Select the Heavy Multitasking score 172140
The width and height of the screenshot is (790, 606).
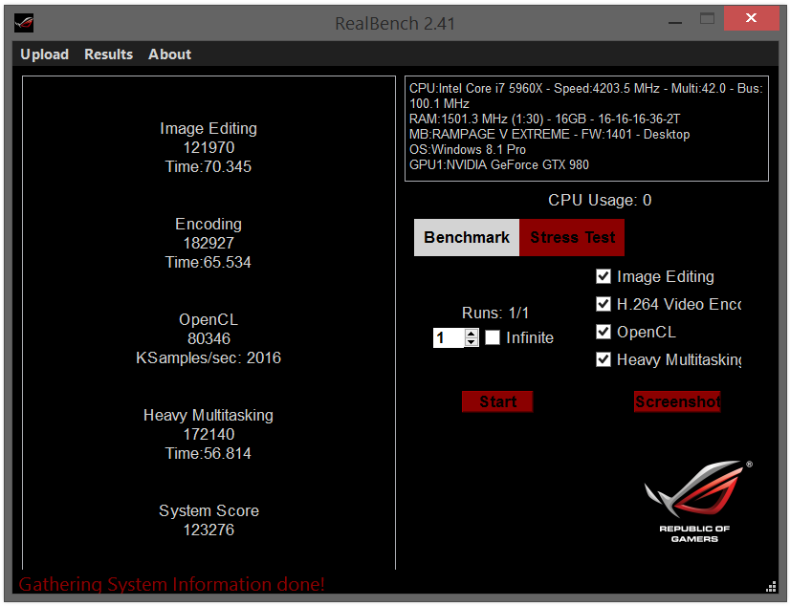click(x=208, y=434)
